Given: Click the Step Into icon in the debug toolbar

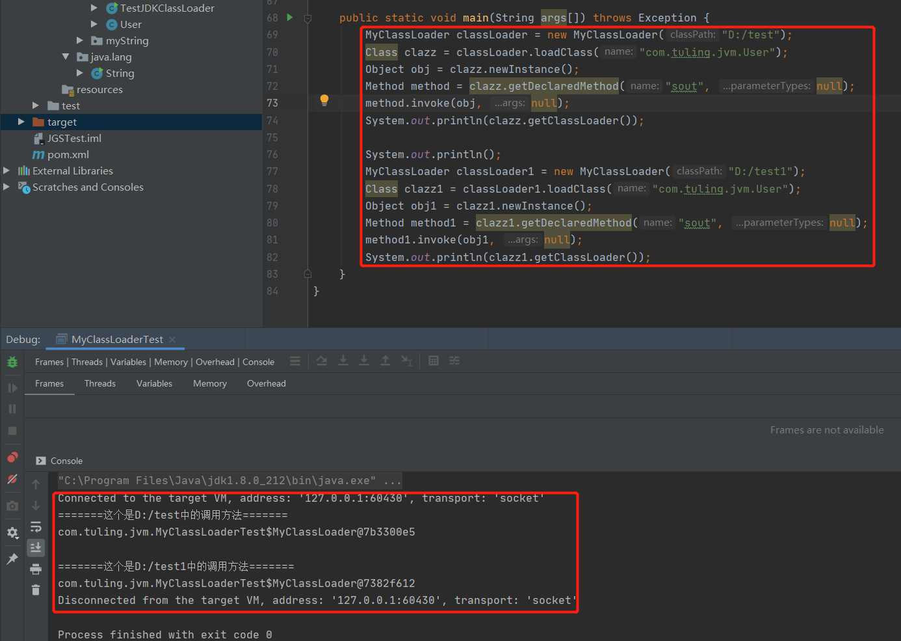Looking at the screenshot, I should coord(343,361).
